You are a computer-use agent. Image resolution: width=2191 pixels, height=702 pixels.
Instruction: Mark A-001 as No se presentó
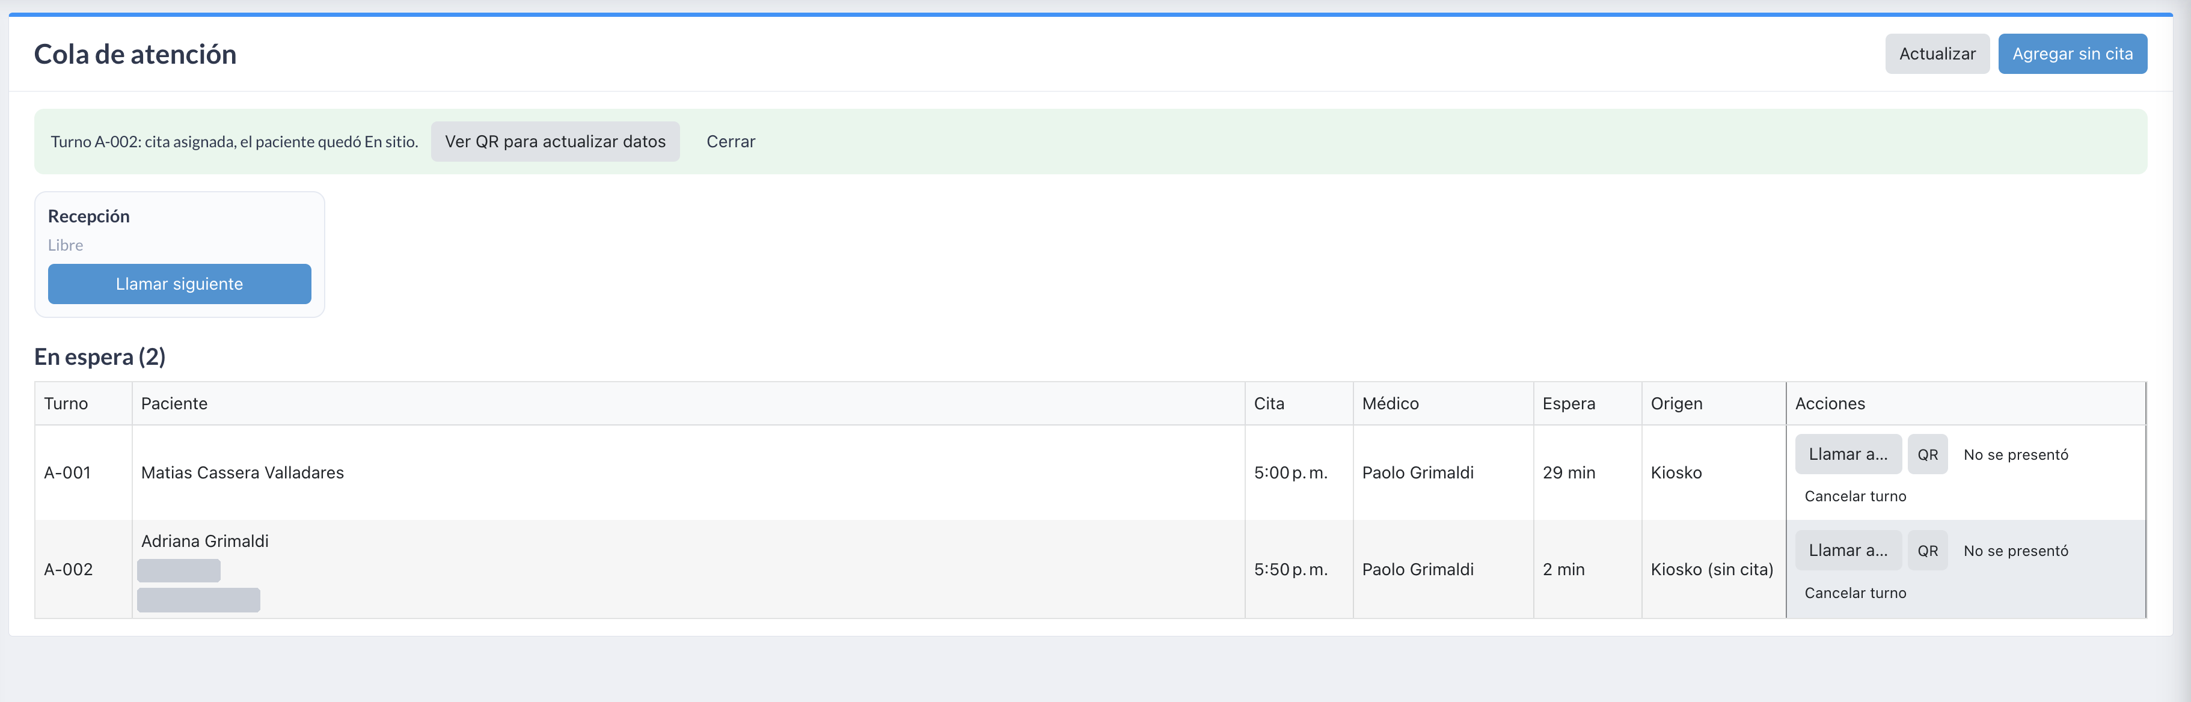[2015, 455]
